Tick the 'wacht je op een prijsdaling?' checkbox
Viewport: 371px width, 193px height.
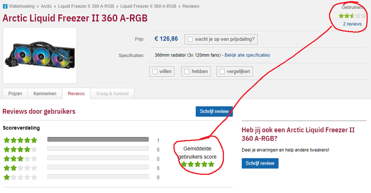click(190, 39)
